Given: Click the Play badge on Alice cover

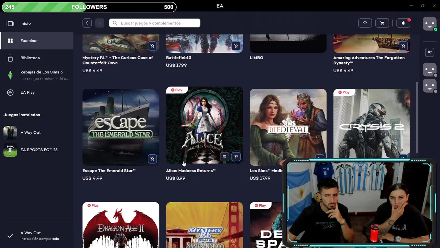Looking at the screenshot, I should pos(177,90).
